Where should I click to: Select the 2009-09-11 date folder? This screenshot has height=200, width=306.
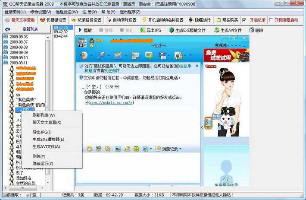pos(19,63)
